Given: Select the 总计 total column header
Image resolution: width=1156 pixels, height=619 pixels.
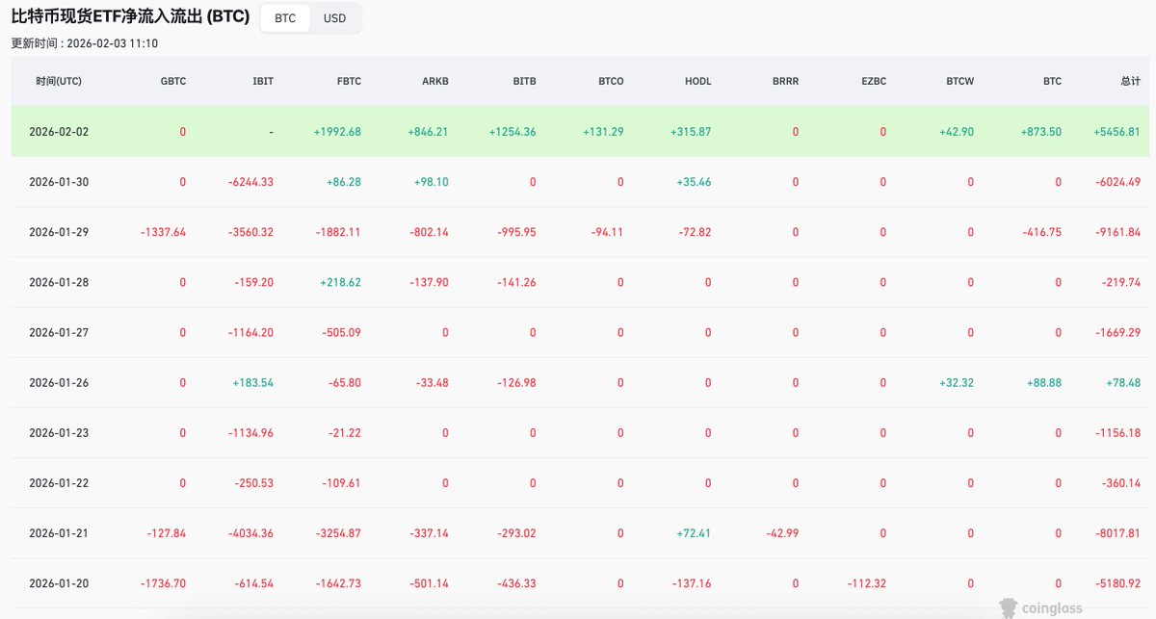Looking at the screenshot, I should (1130, 82).
